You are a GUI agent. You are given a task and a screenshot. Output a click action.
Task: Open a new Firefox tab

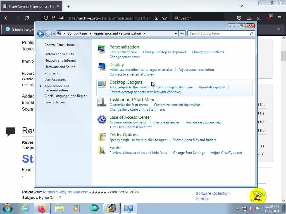(68, 6)
